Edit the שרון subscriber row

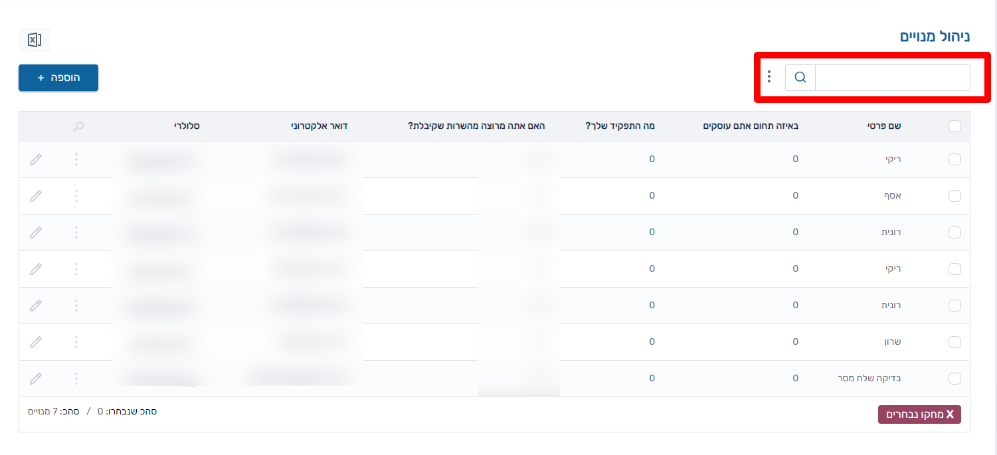click(36, 342)
